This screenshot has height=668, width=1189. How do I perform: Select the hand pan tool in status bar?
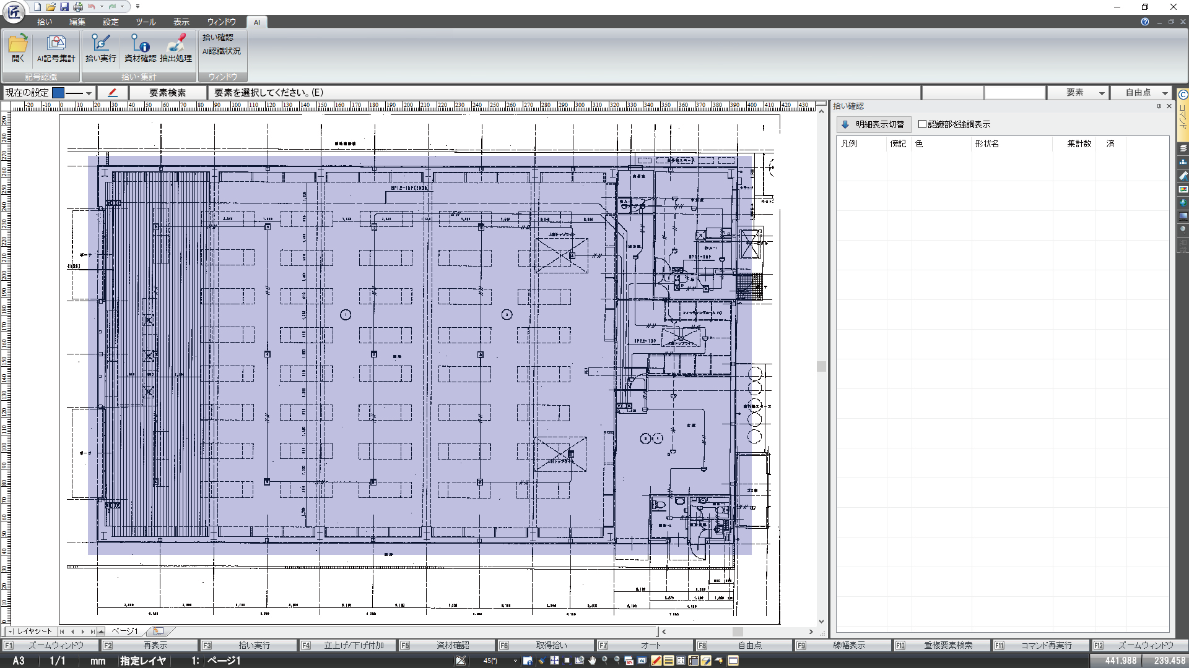[x=592, y=661]
